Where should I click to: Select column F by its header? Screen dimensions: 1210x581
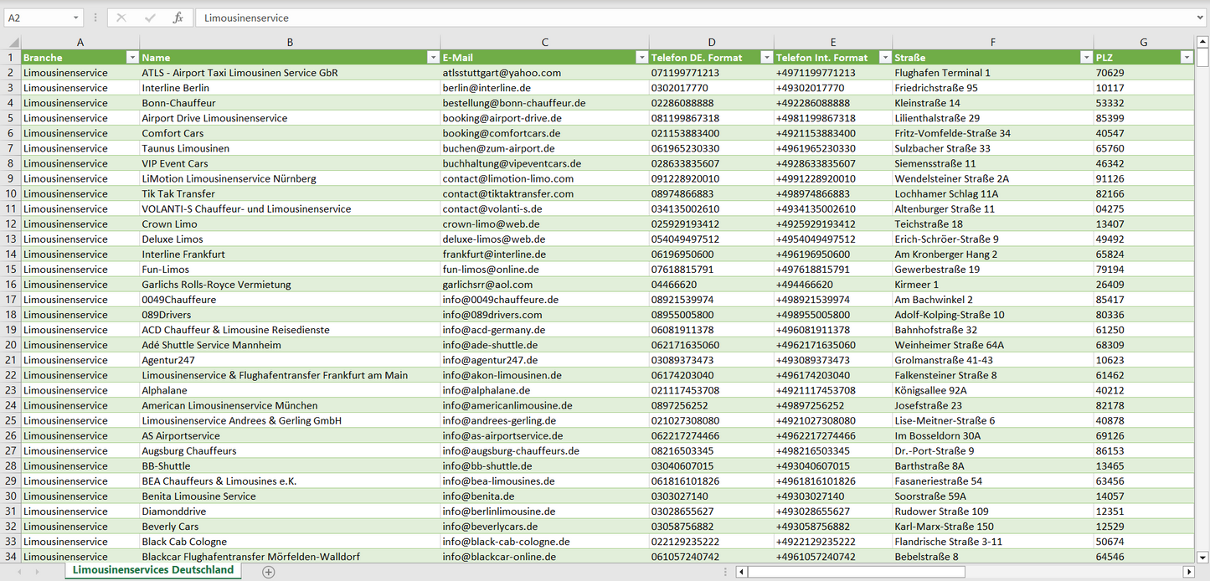(992, 42)
